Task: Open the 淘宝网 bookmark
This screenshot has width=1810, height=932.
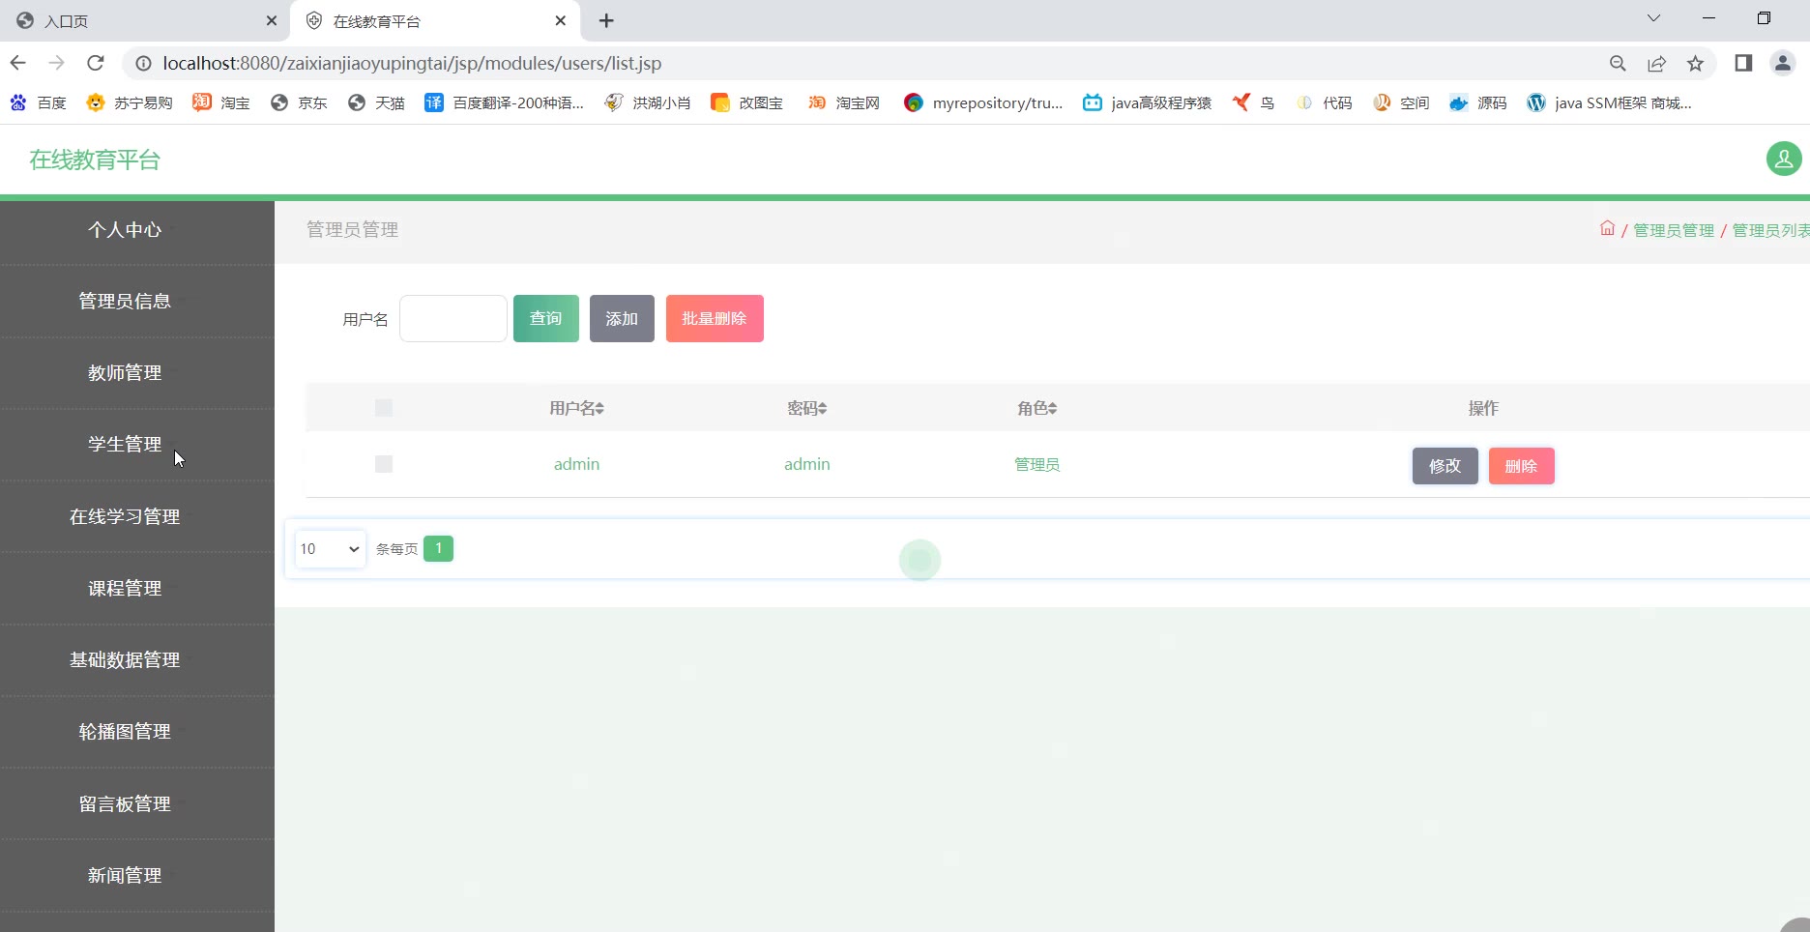Action: pyautogui.click(x=844, y=102)
